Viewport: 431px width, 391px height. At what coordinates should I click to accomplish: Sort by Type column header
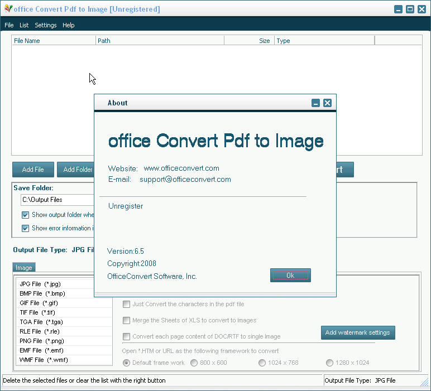coord(324,41)
